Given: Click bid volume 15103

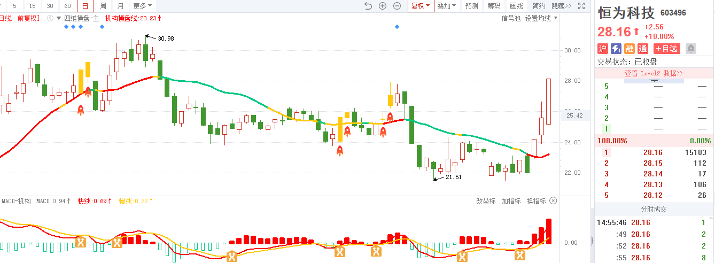Looking at the screenshot, I should pyautogui.click(x=696, y=152).
